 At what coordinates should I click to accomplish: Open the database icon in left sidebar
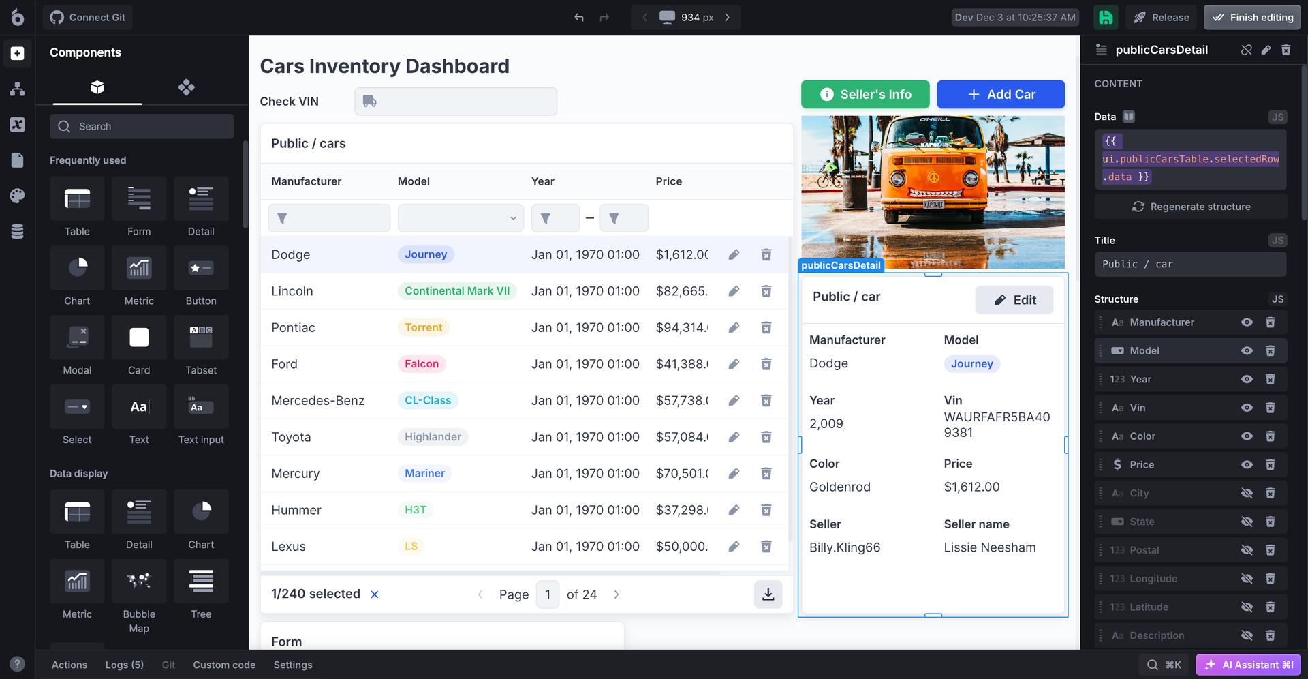tap(18, 232)
